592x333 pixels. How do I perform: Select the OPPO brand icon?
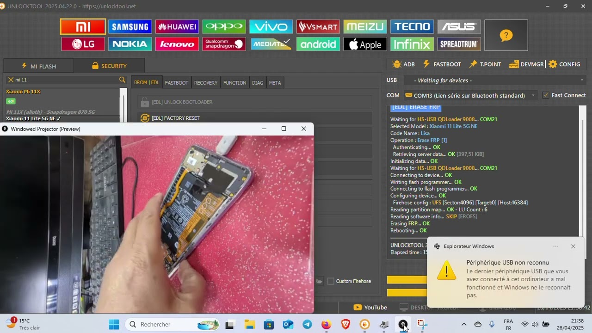pos(224,27)
